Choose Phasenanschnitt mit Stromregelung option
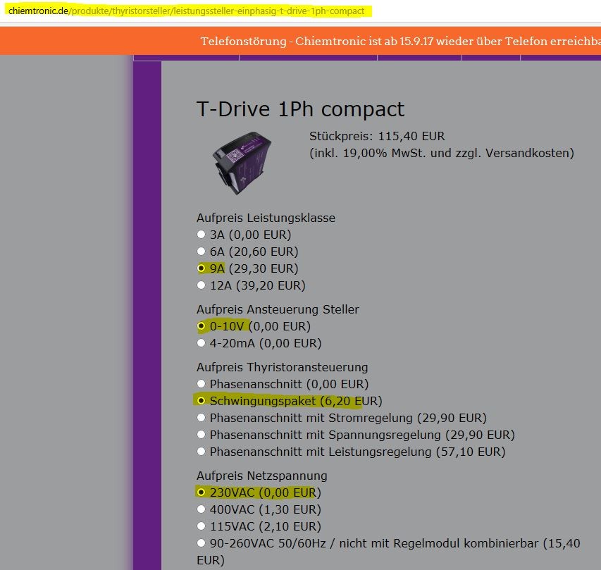This screenshot has height=570, width=601. point(202,417)
